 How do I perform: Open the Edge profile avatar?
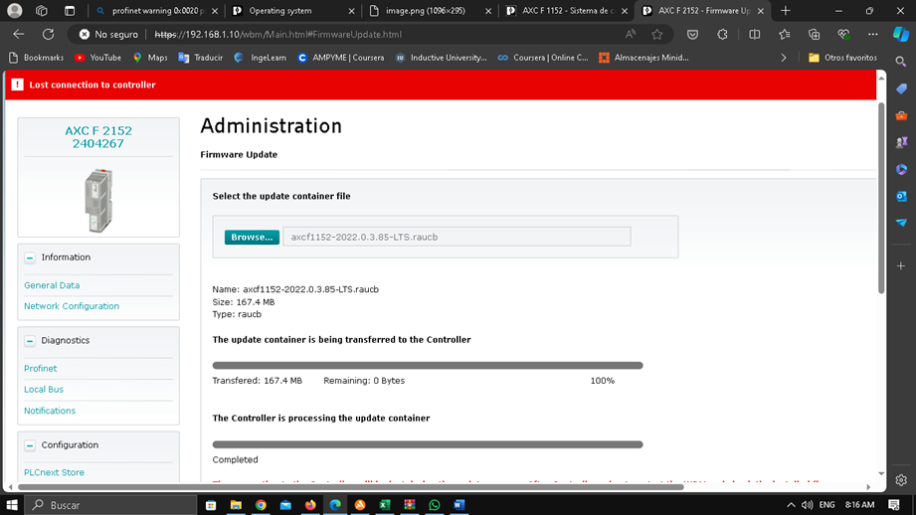(15, 11)
